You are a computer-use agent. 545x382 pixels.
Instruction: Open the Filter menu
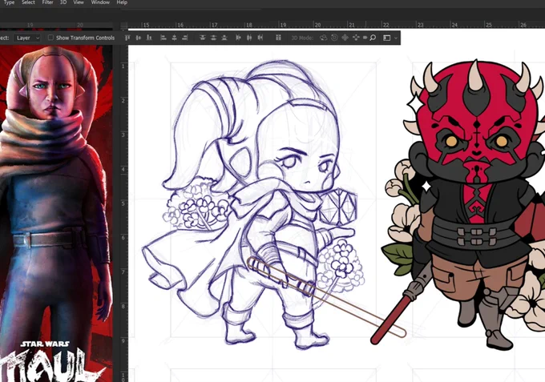pyautogui.click(x=47, y=2)
